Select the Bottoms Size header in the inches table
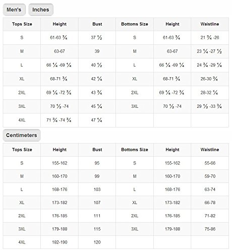Viewport: 232px width, 252px height. pos(135,24)
